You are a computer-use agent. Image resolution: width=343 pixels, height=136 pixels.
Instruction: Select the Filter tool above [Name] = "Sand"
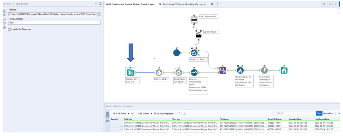[x=194, y=53]
